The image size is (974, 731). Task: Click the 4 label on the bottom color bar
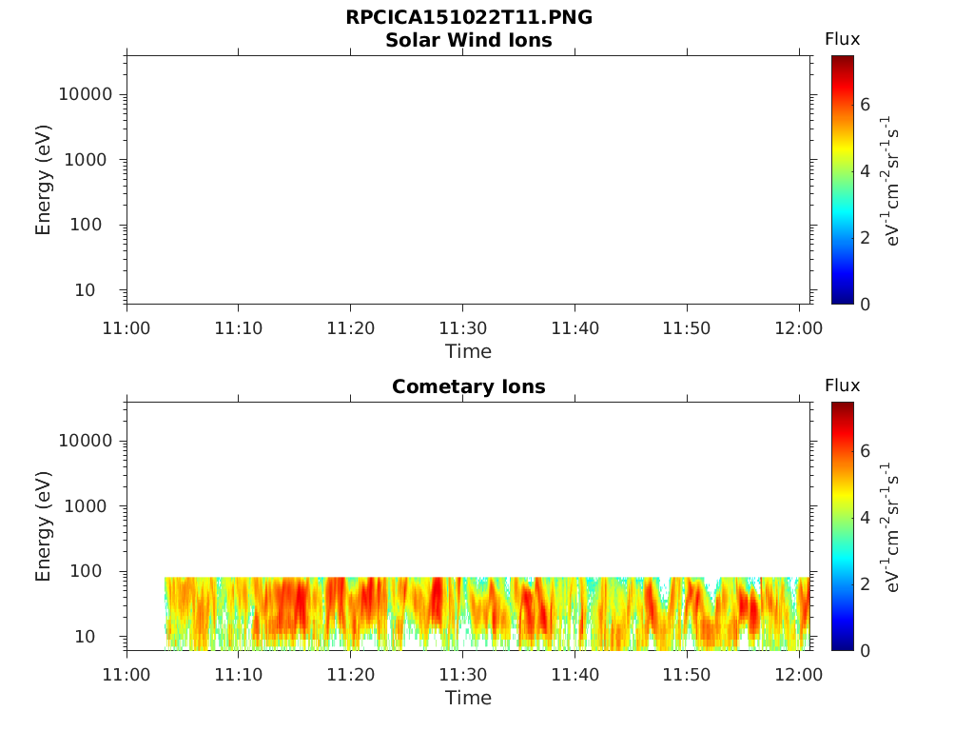866,517
